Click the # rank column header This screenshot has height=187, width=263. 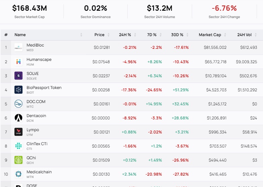pos(6,35)
